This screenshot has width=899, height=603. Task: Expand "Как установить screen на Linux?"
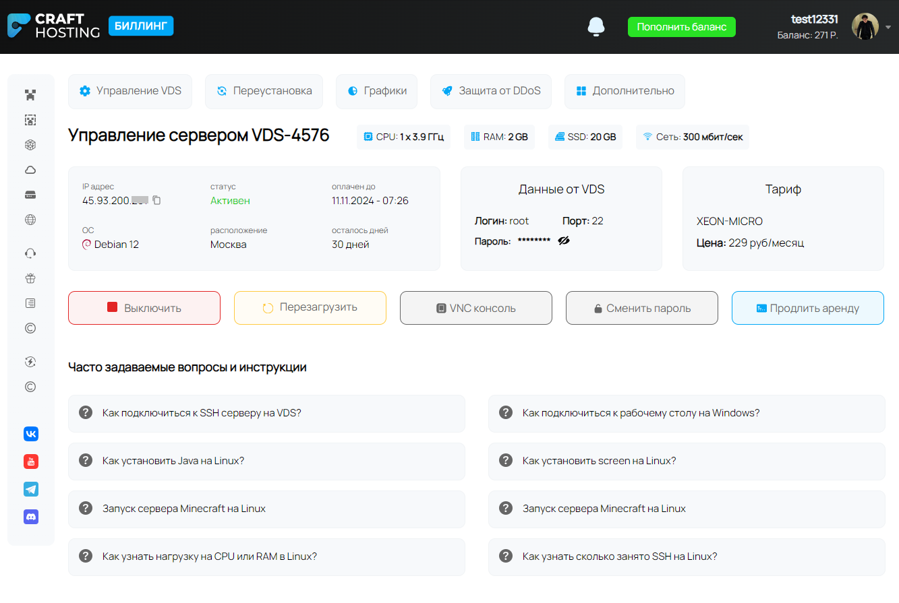687,461
